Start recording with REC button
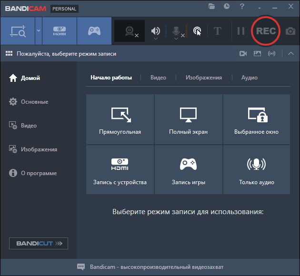This screenshot has height=276, width=300. pos(266,31)
